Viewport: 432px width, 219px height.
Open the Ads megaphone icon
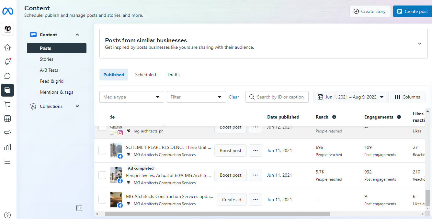(7, 133)
